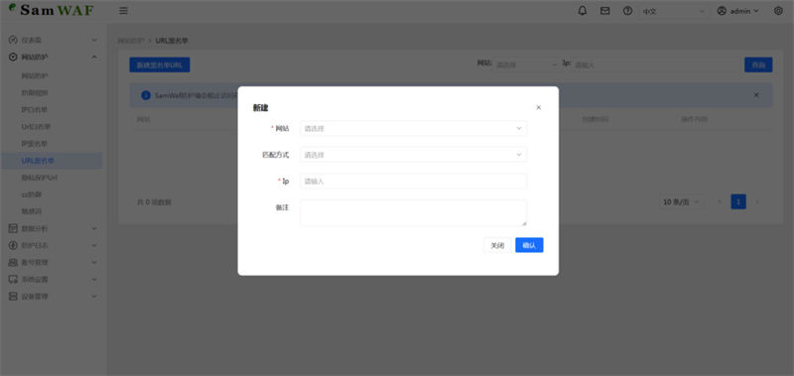This screenshot has width=794, height=376.
Task: Click the blue 新建黑名单URL button
Action: tap(160, 64)
